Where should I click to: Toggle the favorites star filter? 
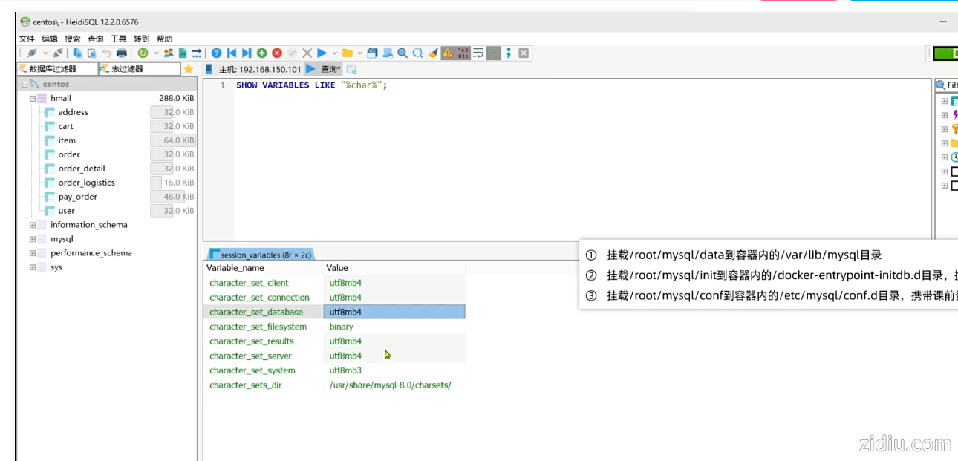click(189, 69)
